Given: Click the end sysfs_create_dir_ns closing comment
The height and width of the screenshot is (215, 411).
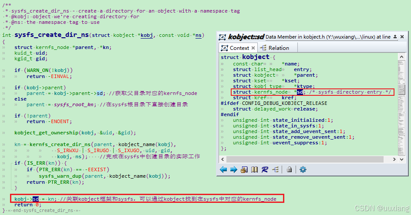Looking at the screenshot, I should pos(43,210).
